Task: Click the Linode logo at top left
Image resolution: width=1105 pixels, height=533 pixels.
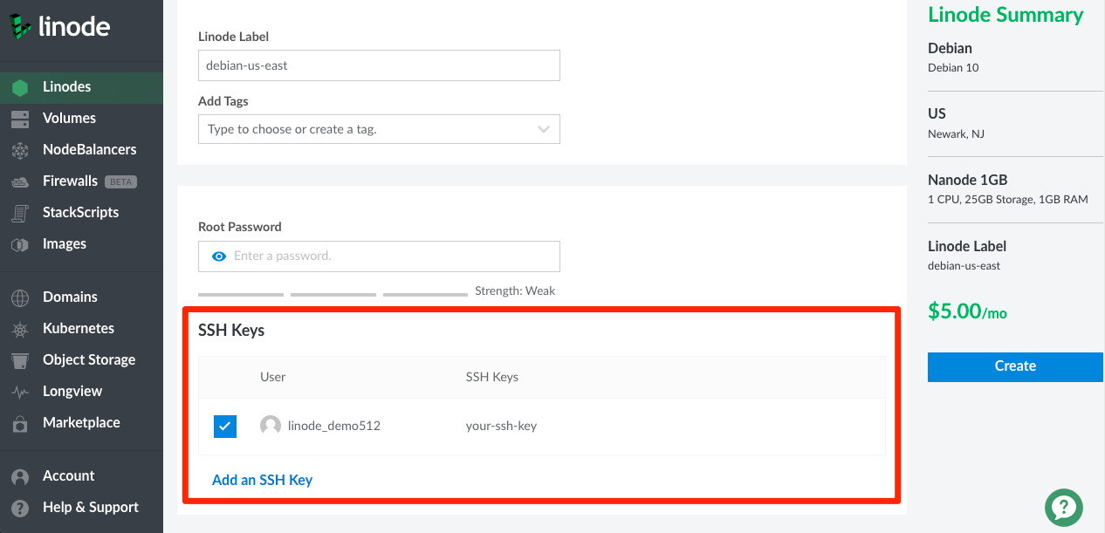Action: [59, 26]
